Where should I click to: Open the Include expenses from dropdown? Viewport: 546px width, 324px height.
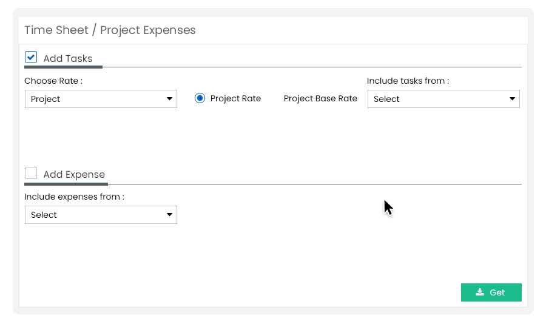(100, 215)
